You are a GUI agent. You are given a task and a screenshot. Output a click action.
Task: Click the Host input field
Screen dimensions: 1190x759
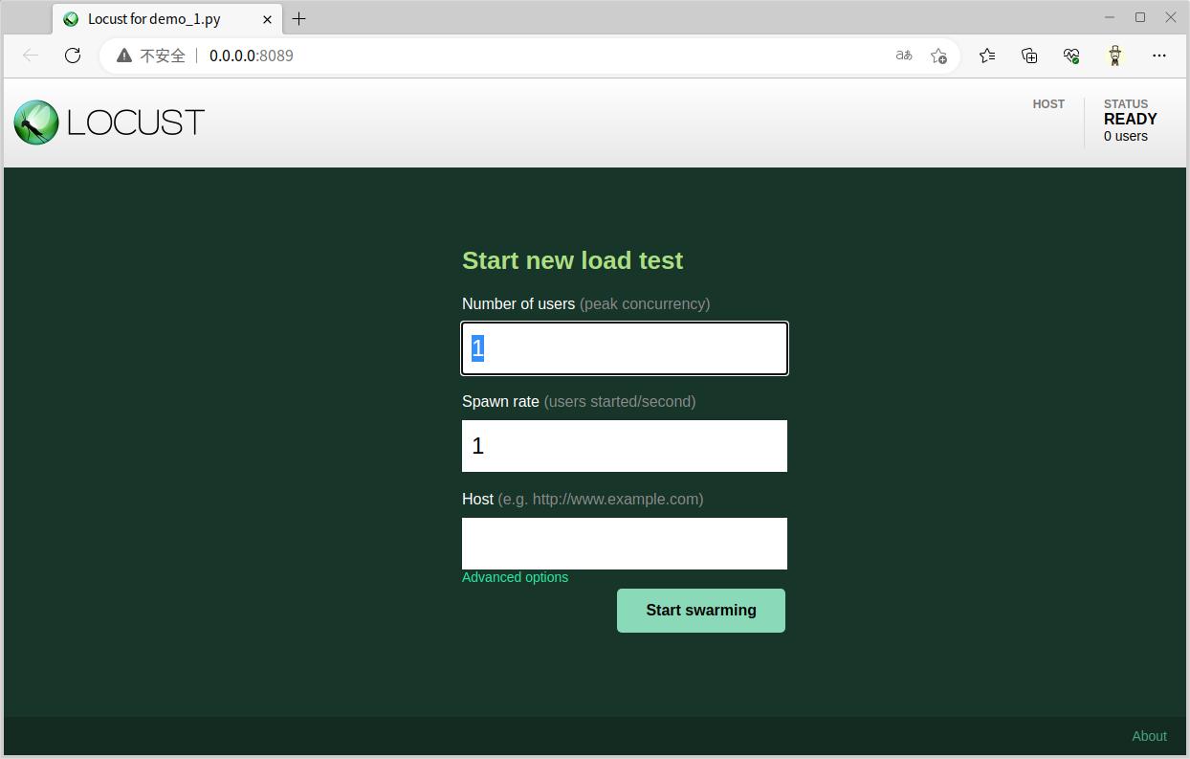624,544
